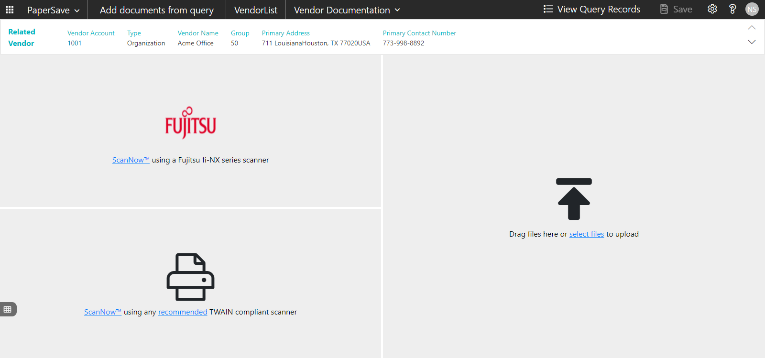This screenshot has width=765, height=358.
Task: Switch to the VendorList item
Action: (x=255, y=10)
